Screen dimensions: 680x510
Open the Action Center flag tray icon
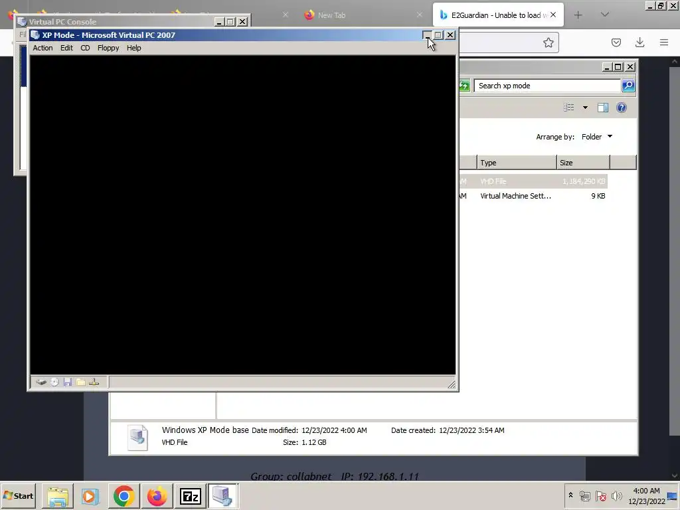[x=600, y=495]
